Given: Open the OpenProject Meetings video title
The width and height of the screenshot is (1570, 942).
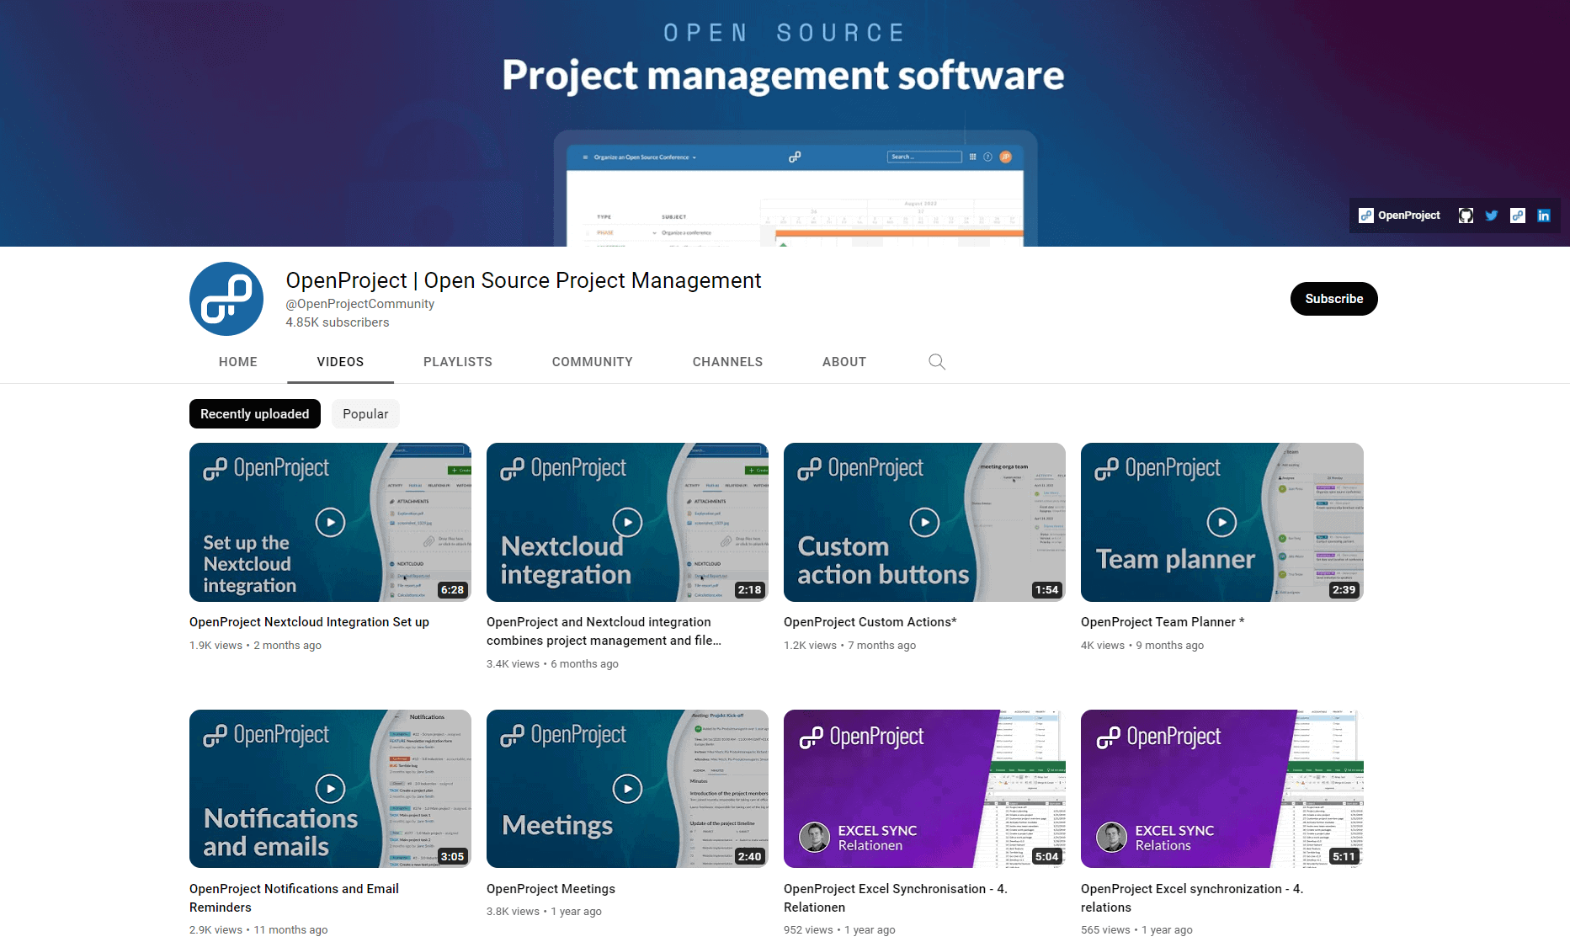Looking at the screenshot, I should (551, 889).
